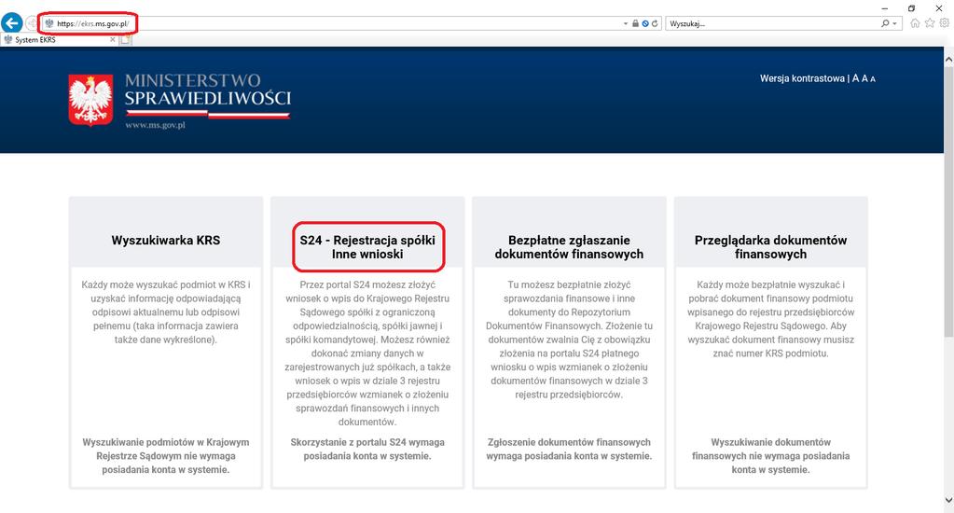Viewport: 954px width, 513px height.
Task: Minimize the browser window
Action: pos(885,7)
